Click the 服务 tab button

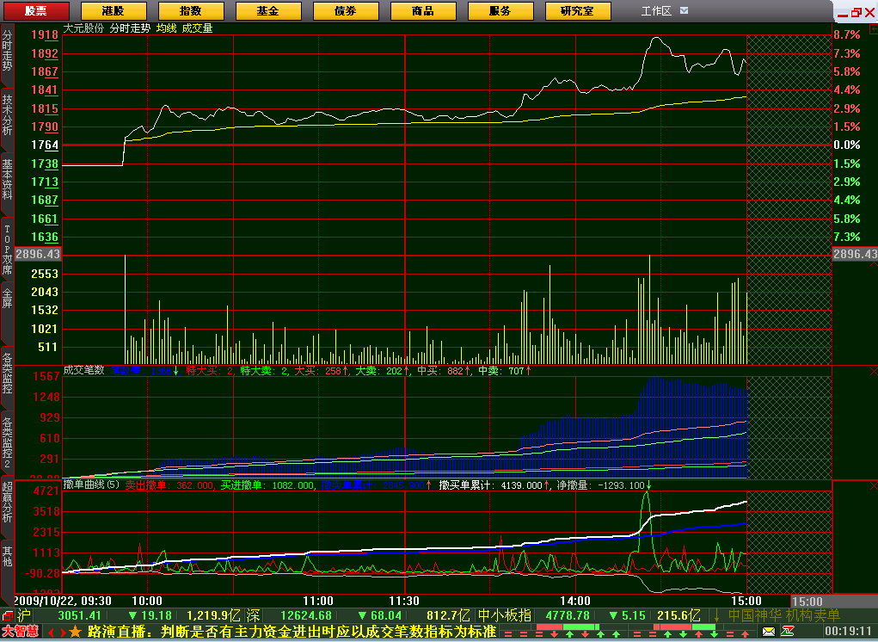[x=500, y=11]
